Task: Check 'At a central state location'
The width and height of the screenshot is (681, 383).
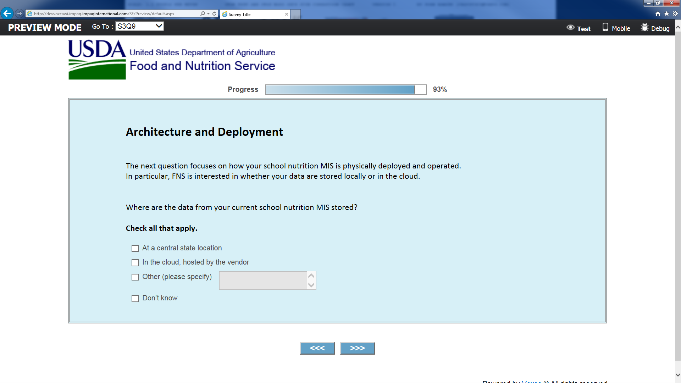Action: (x=135, y=248)
